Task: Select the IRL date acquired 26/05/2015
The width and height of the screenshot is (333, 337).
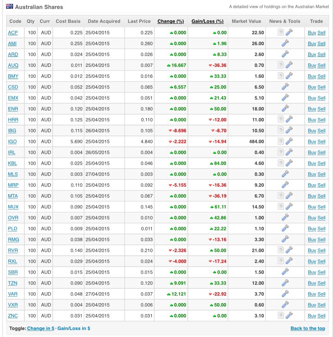Action: point(97,152)
